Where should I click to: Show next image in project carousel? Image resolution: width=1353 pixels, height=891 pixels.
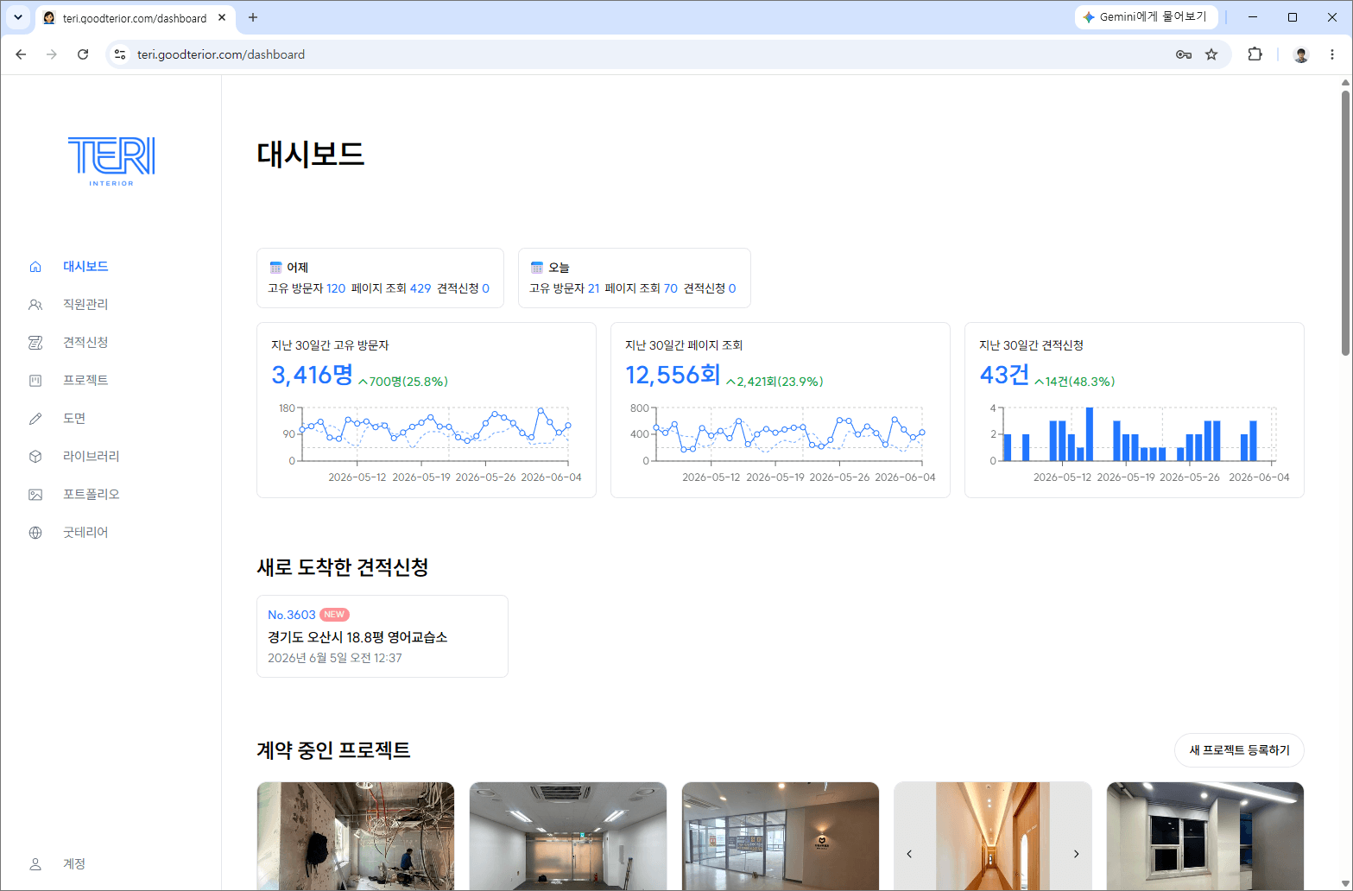1076,854
